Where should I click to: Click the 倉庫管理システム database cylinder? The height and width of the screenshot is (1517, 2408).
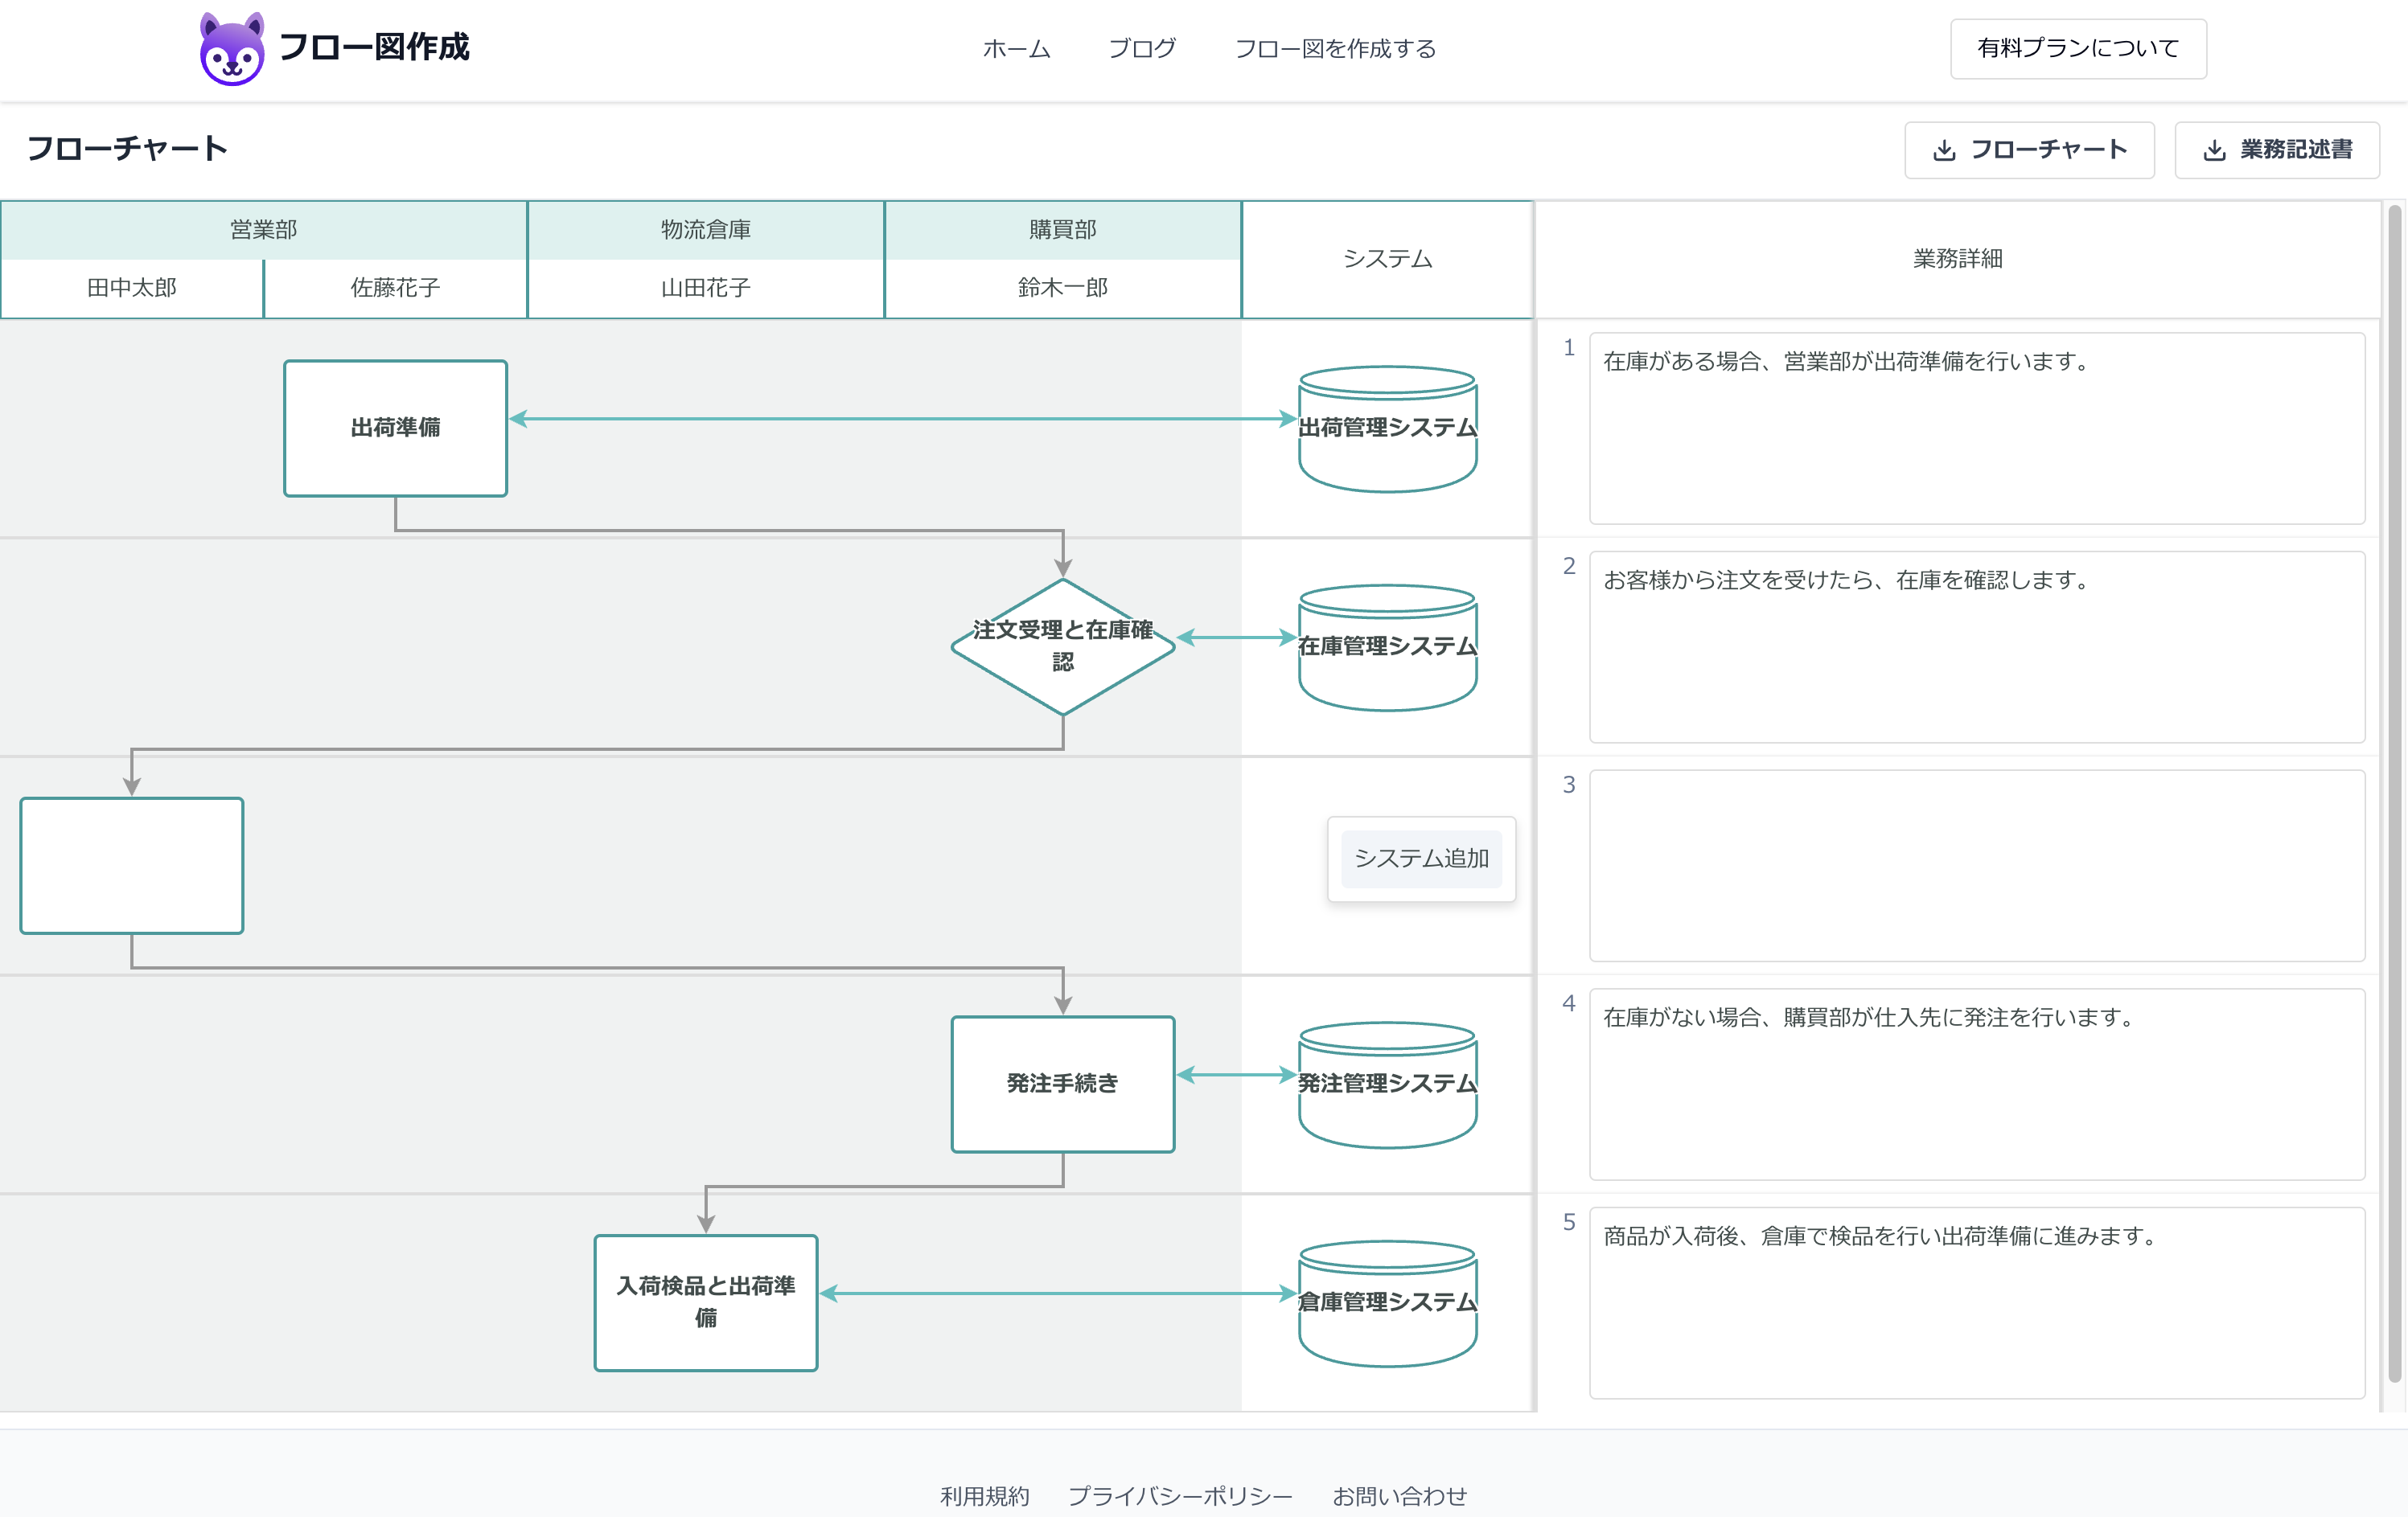[x=1387, y=1302]
